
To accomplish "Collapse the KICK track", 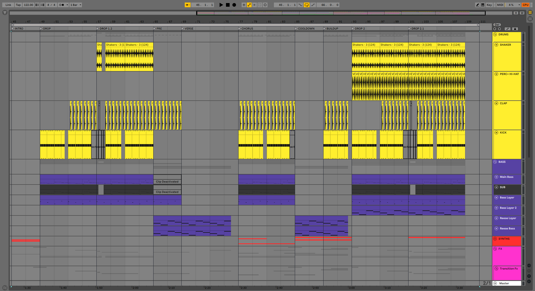I will tap(496, 133).
